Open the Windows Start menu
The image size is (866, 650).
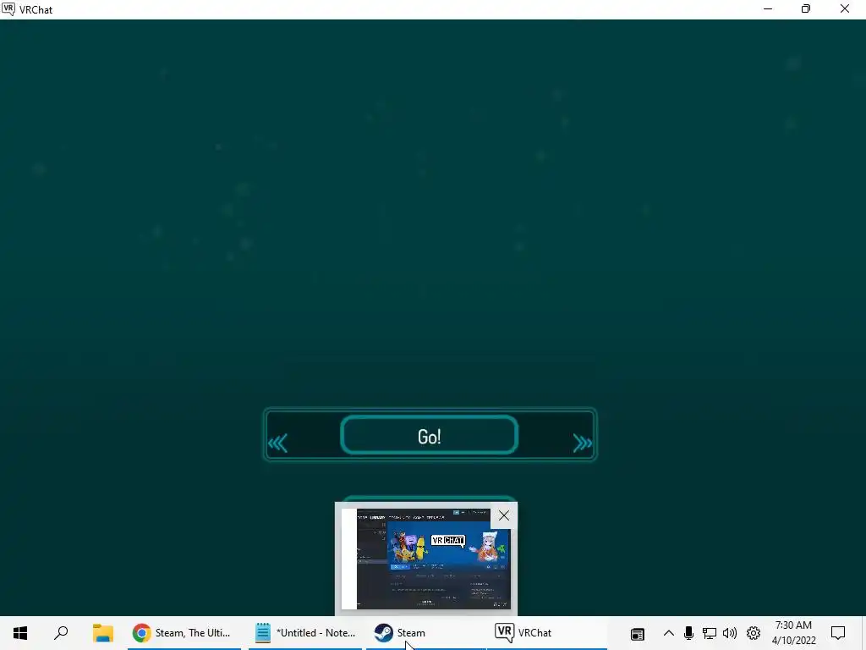coord(20,633)
